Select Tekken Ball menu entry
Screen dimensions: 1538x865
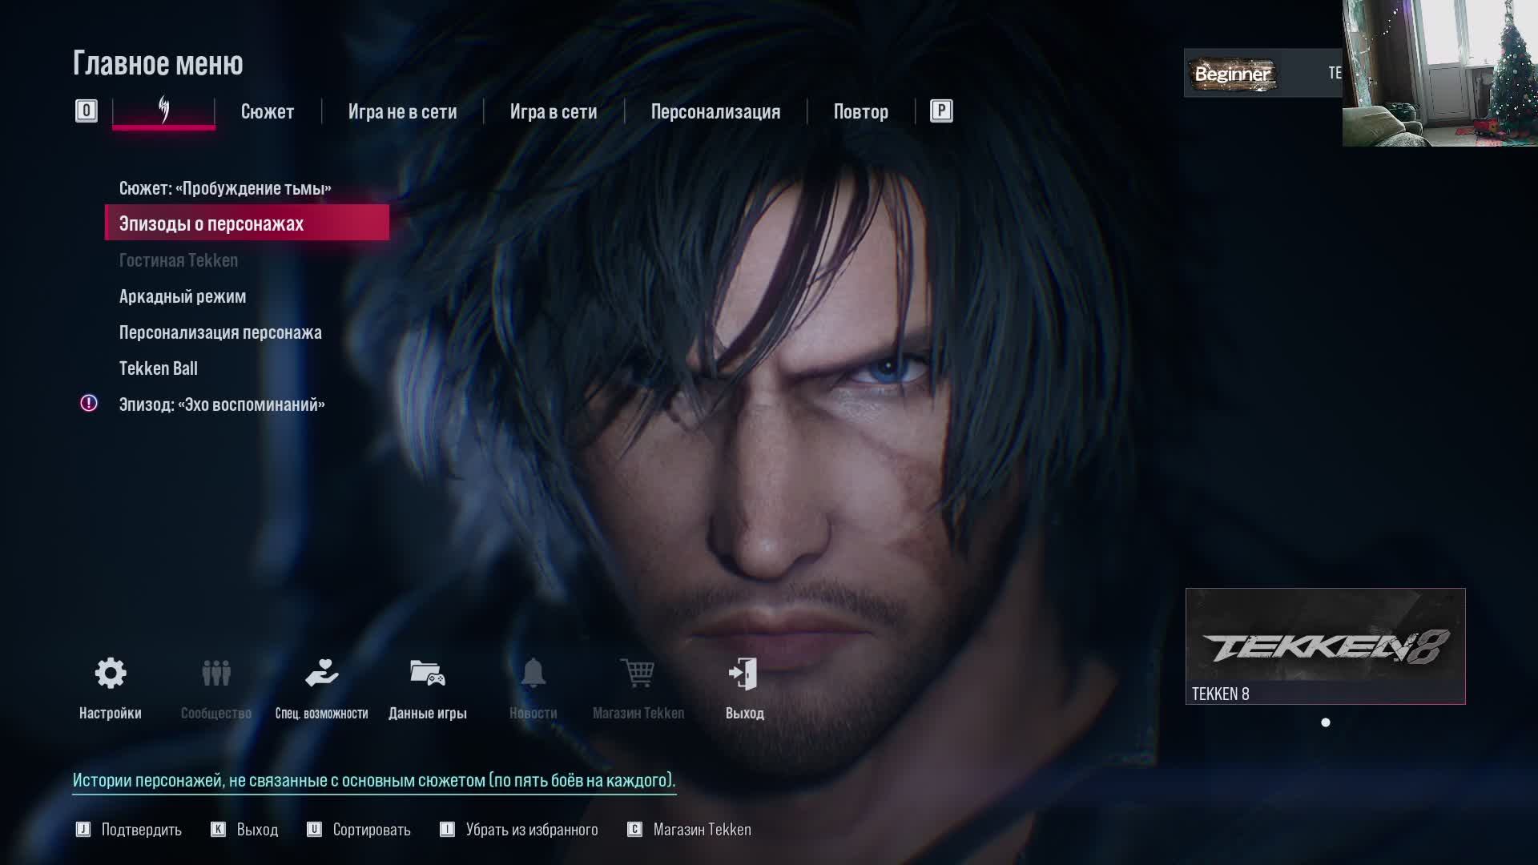(x=159, y=368)
